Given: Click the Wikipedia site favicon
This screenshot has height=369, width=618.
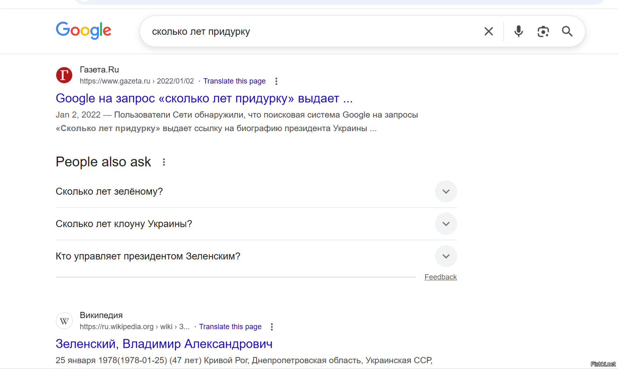Looking at the screenshot, I should pyautogui.click(x=64, y=321).
